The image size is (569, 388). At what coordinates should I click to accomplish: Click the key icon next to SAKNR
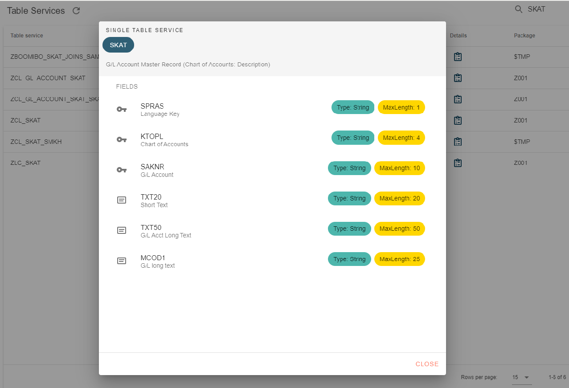click(x=122, y=170)
